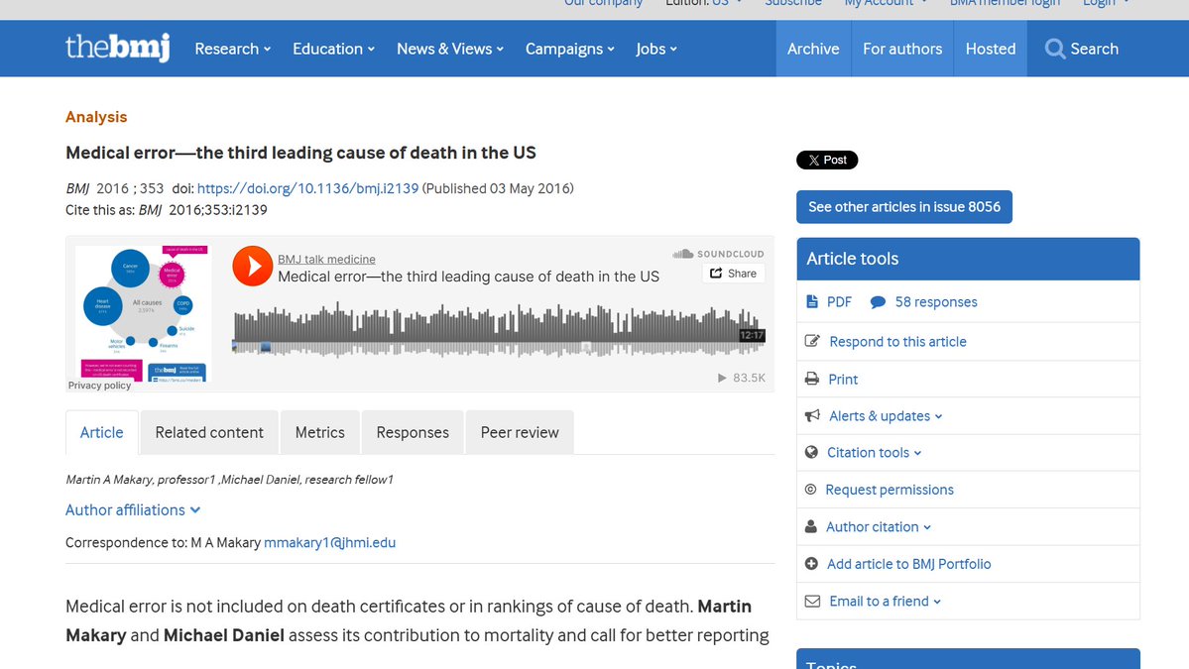The height and width of the screenshot is (669, 1189).
Task: Select the Article tab
Action: pos(101,432)
